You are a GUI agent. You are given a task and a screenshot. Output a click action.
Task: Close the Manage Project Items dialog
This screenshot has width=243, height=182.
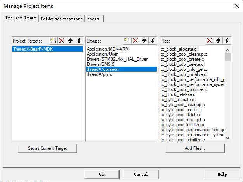(237, 6)
